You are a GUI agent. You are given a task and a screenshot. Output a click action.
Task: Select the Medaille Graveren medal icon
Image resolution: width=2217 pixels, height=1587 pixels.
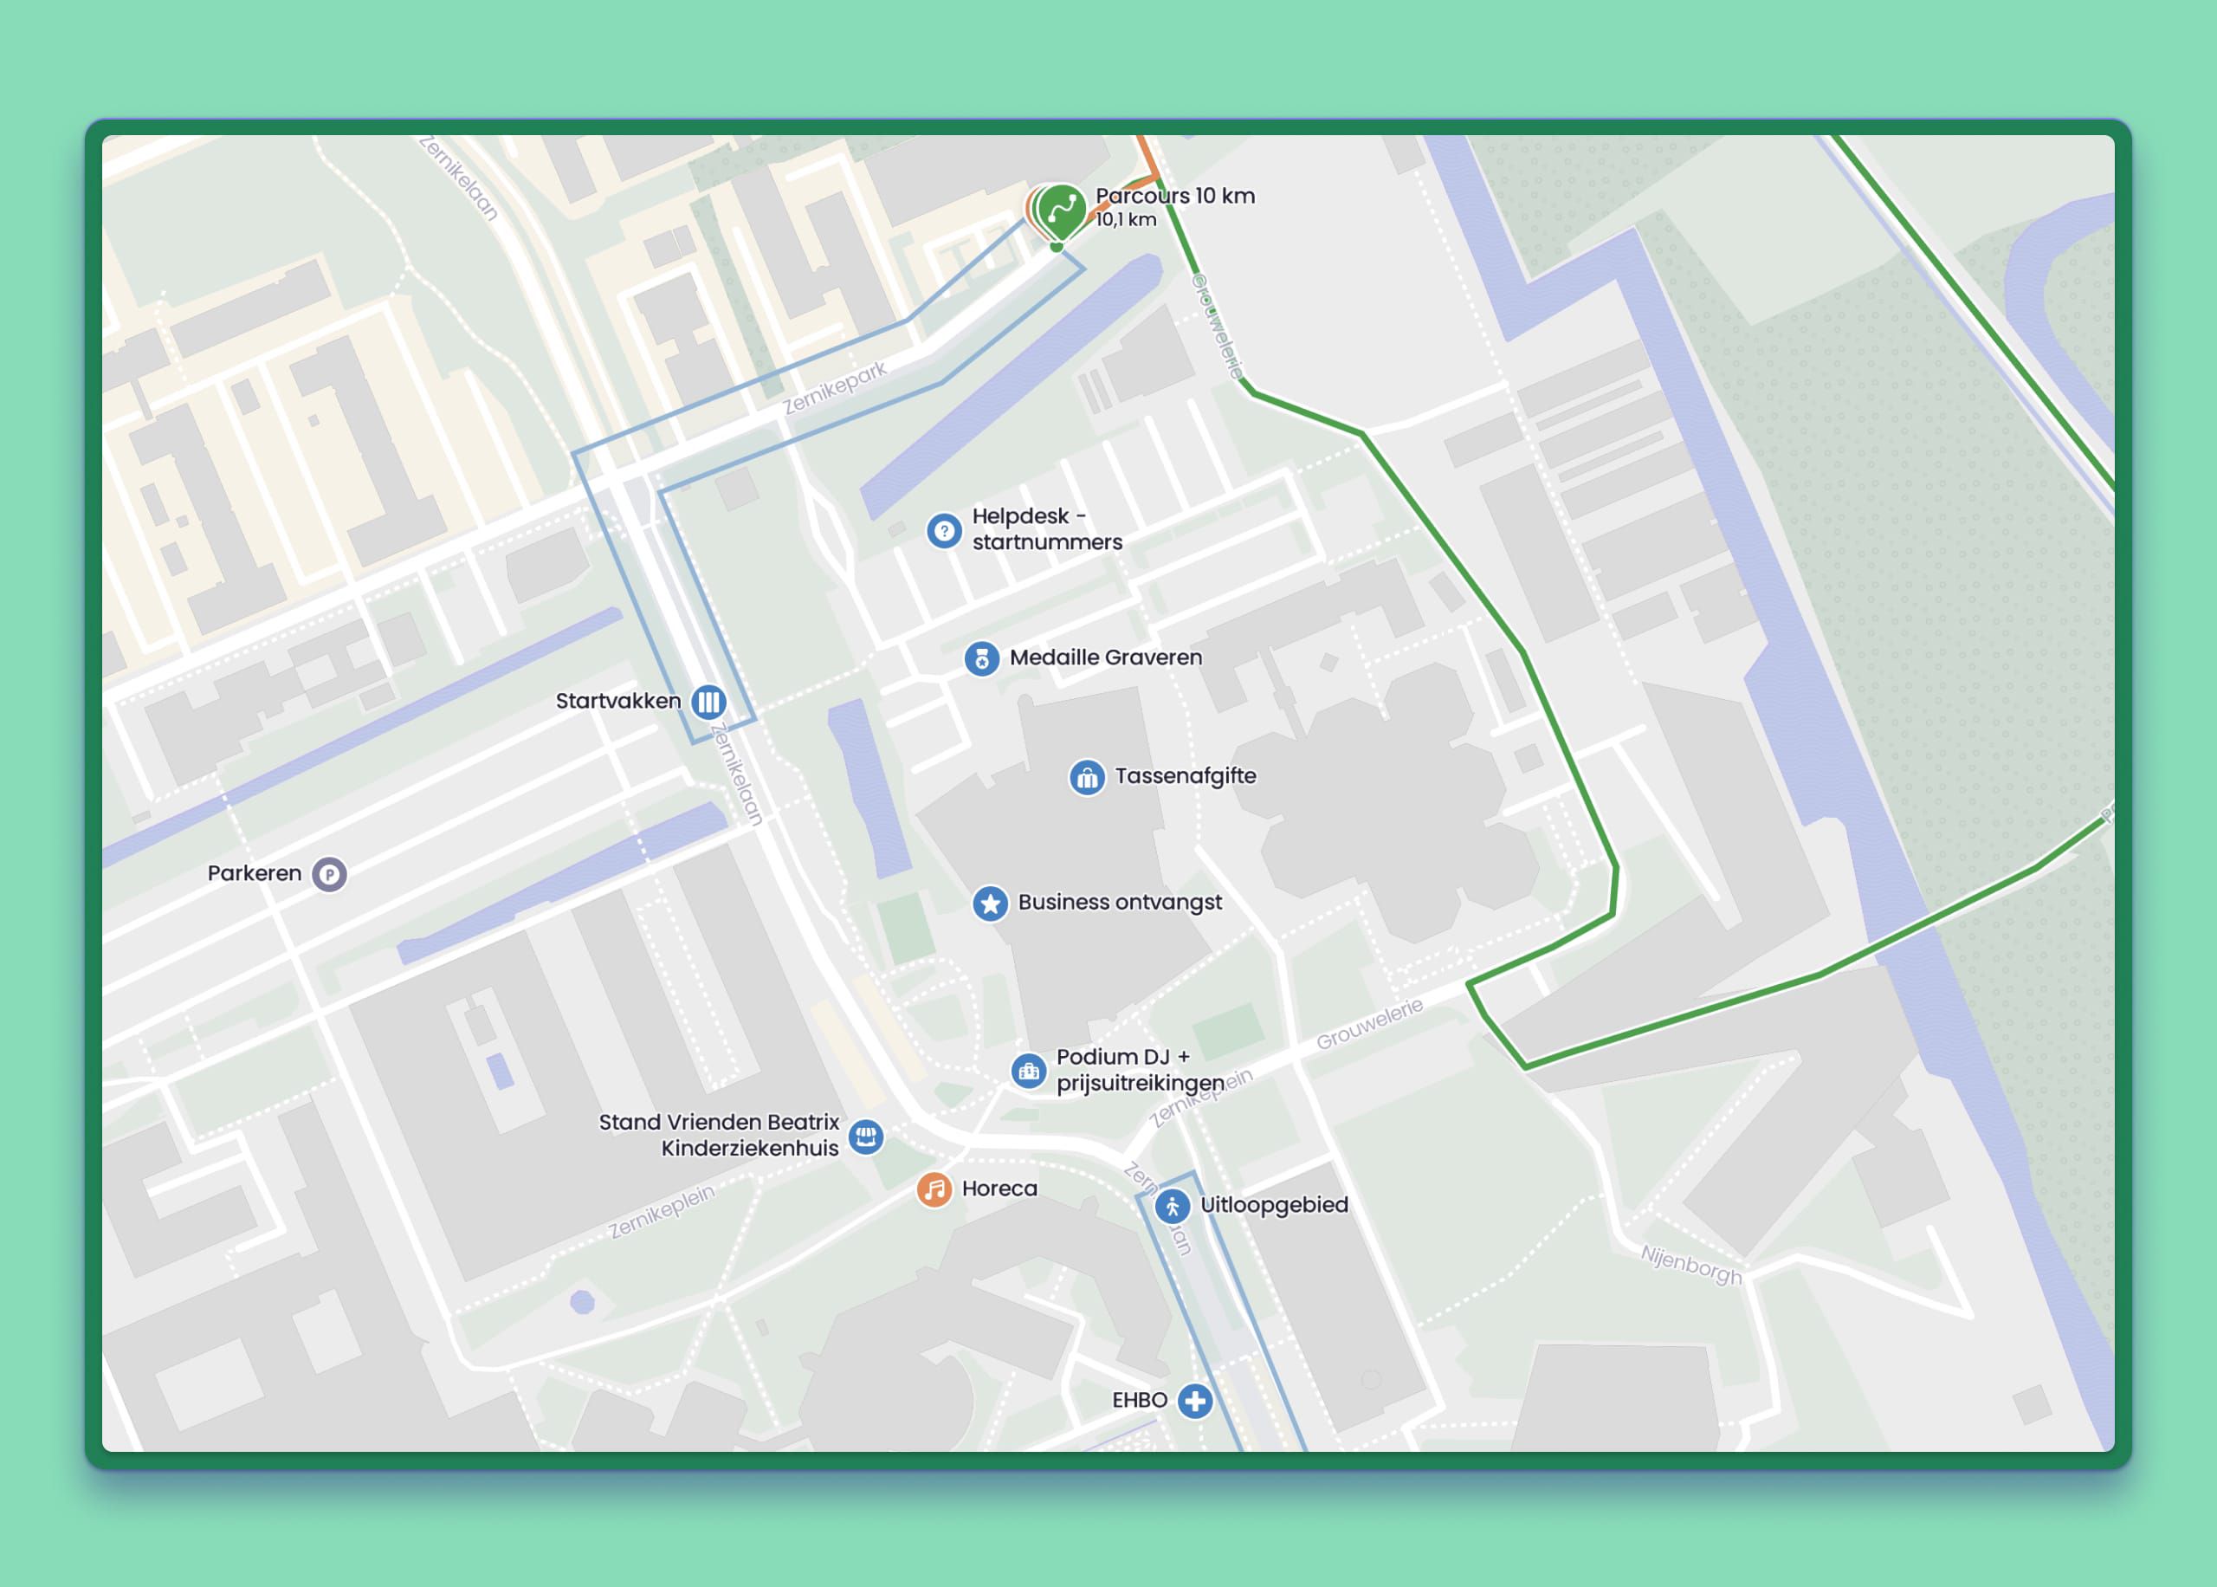[x=981, y=658]
